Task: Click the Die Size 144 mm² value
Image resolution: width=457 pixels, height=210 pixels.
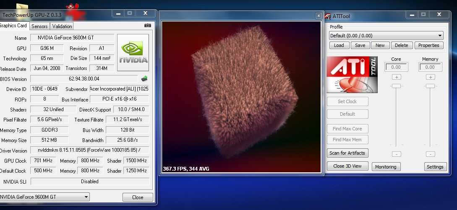Action: [102, 58]
